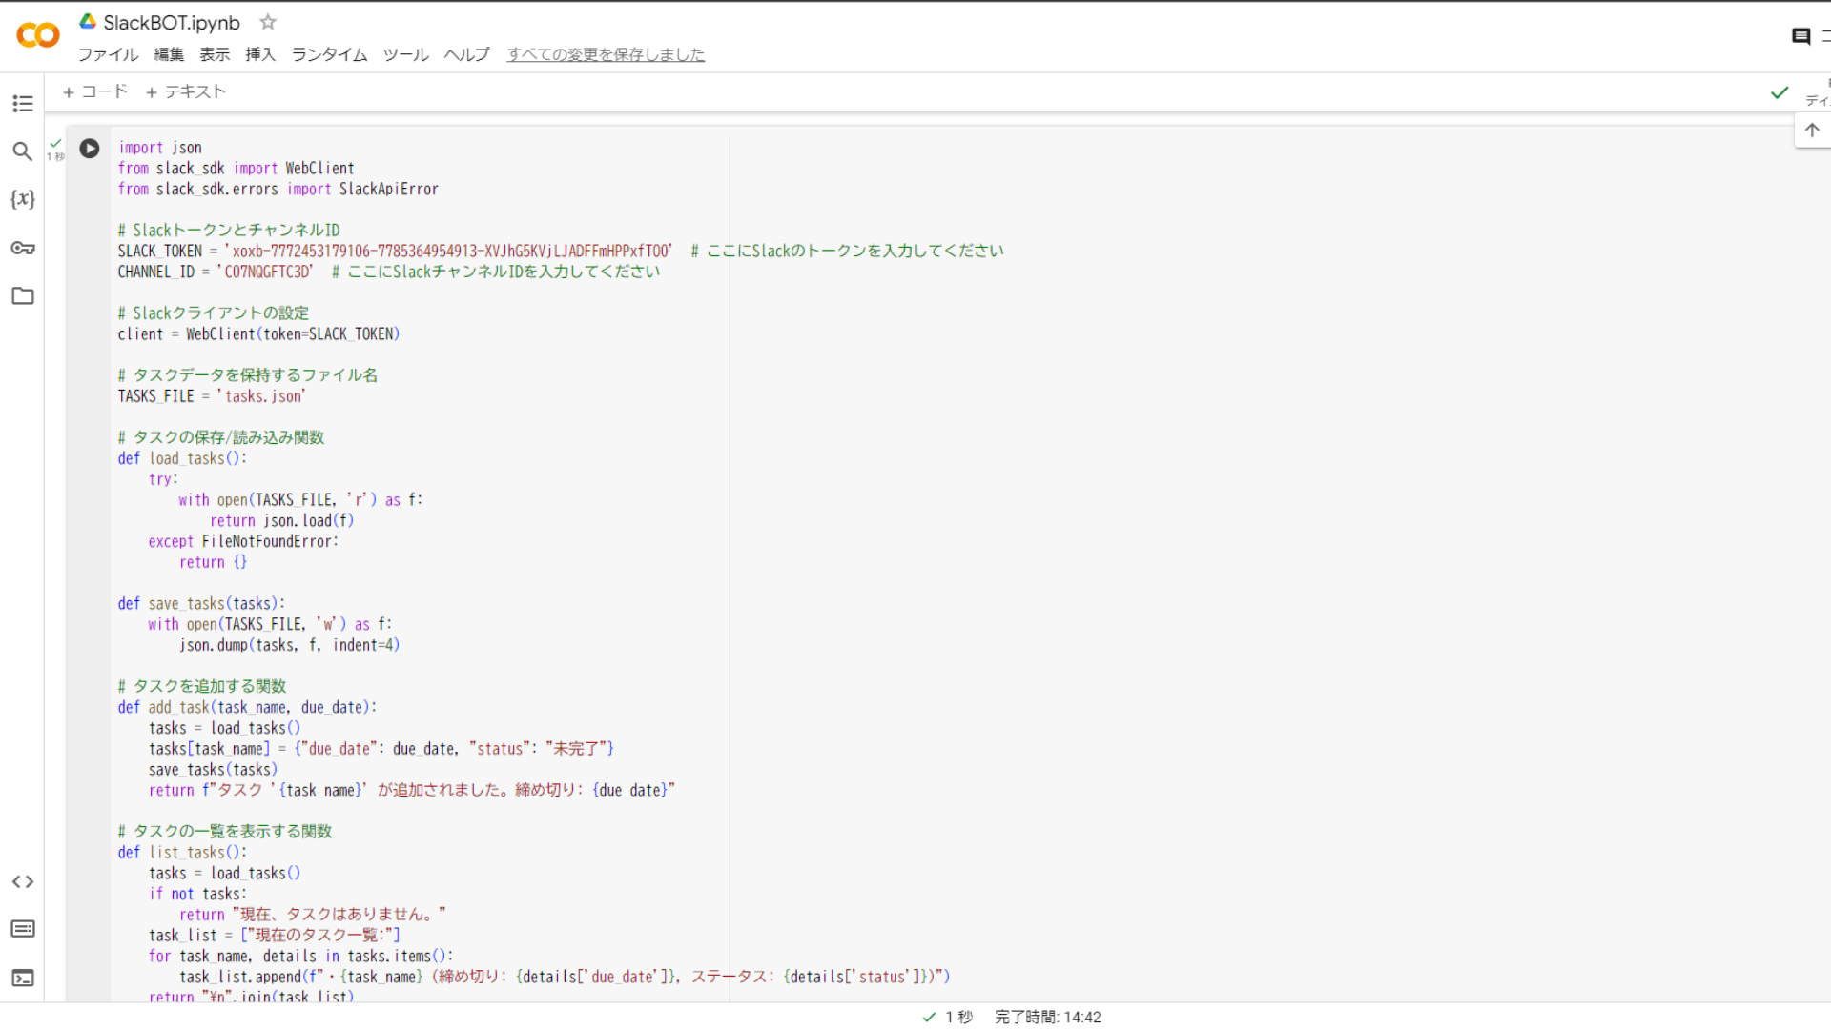Open the secrets key icon

[23, 248]
